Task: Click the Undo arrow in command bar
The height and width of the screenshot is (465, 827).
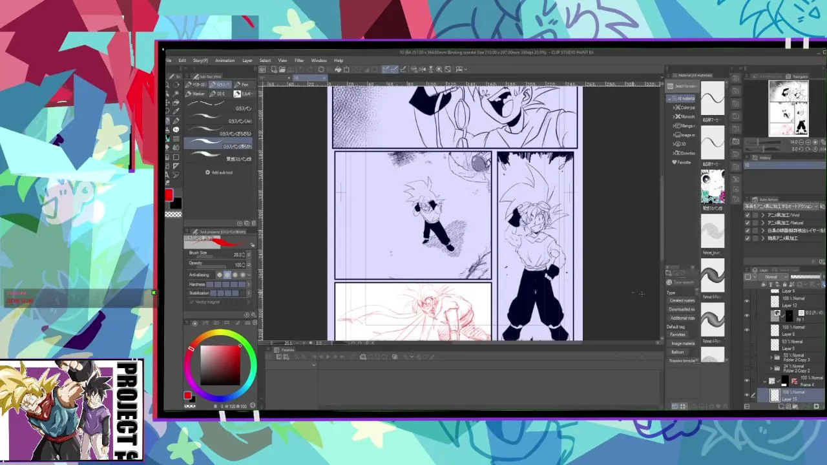Action: (302, 69)
